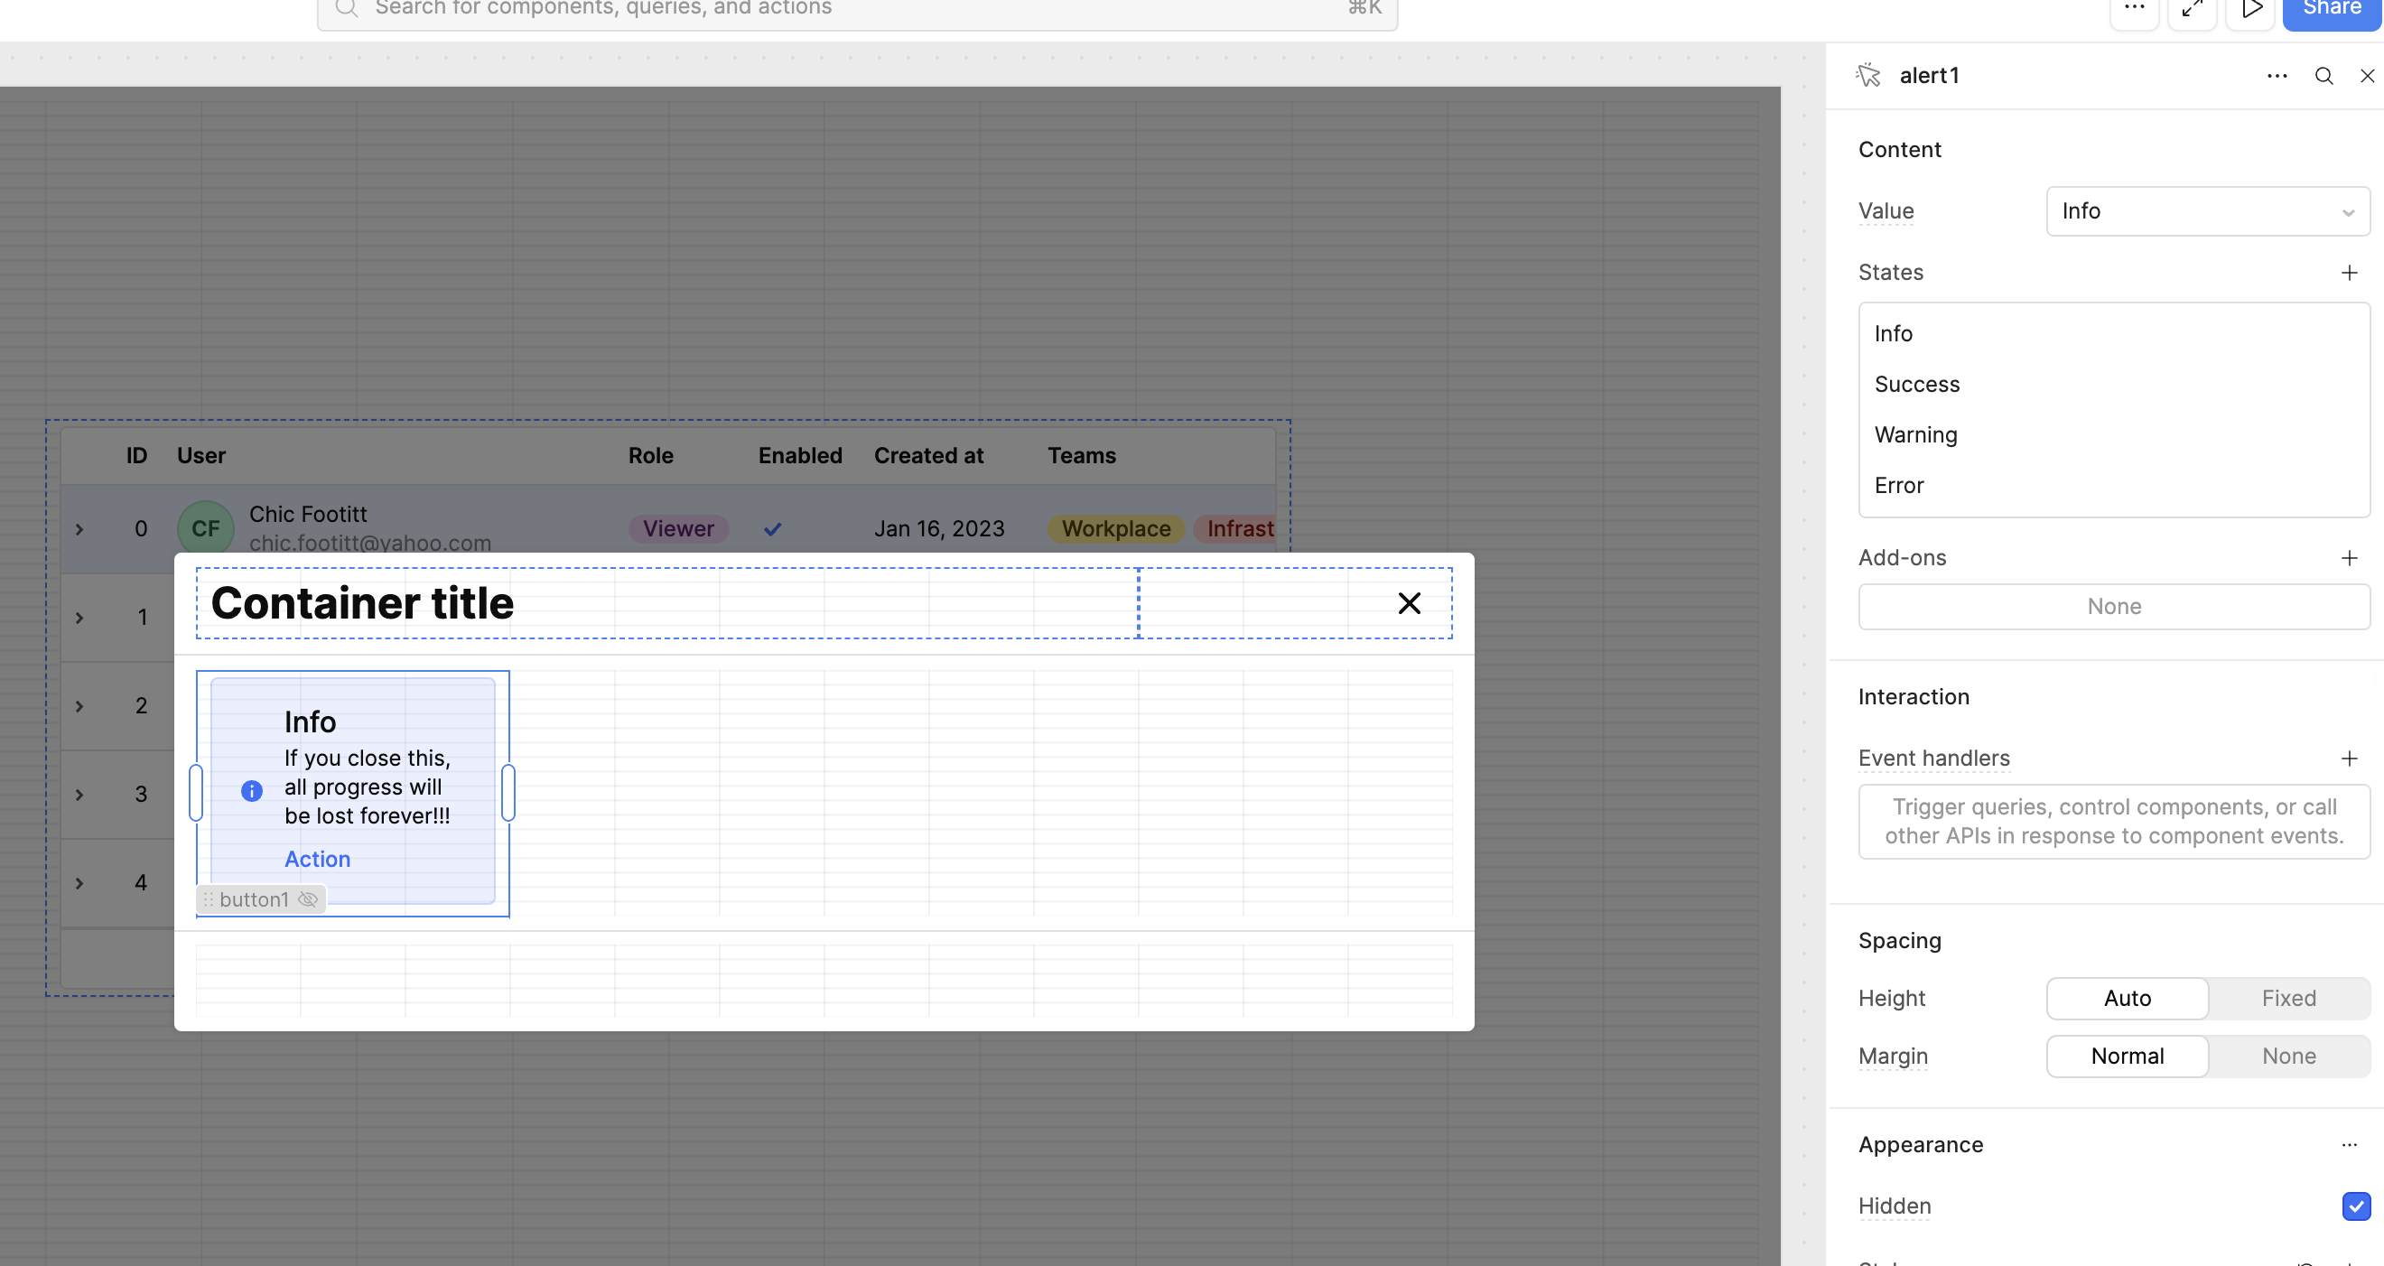
Task: Set Margin to None
Action: coord(2287,1056)
